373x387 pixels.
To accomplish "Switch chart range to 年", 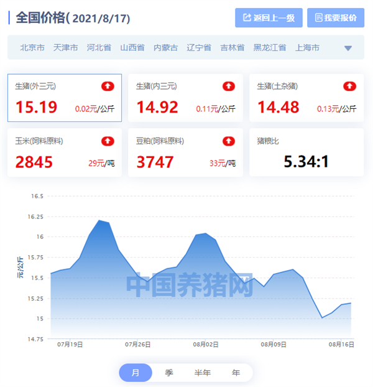I will [x=236, y=373].
